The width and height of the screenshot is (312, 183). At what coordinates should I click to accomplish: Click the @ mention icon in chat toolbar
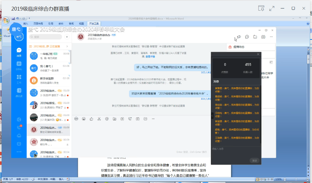click(x=107, y=119)
